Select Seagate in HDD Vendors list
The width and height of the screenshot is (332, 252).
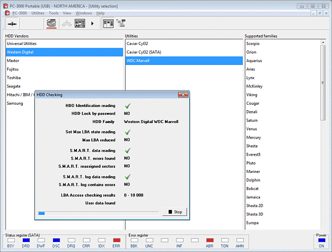(x=14, y=86)
